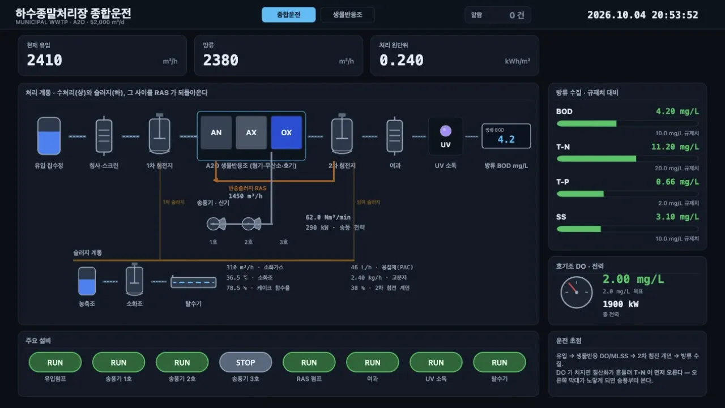Click the 호기조 DO gauge dial

[x=577, y=293]
